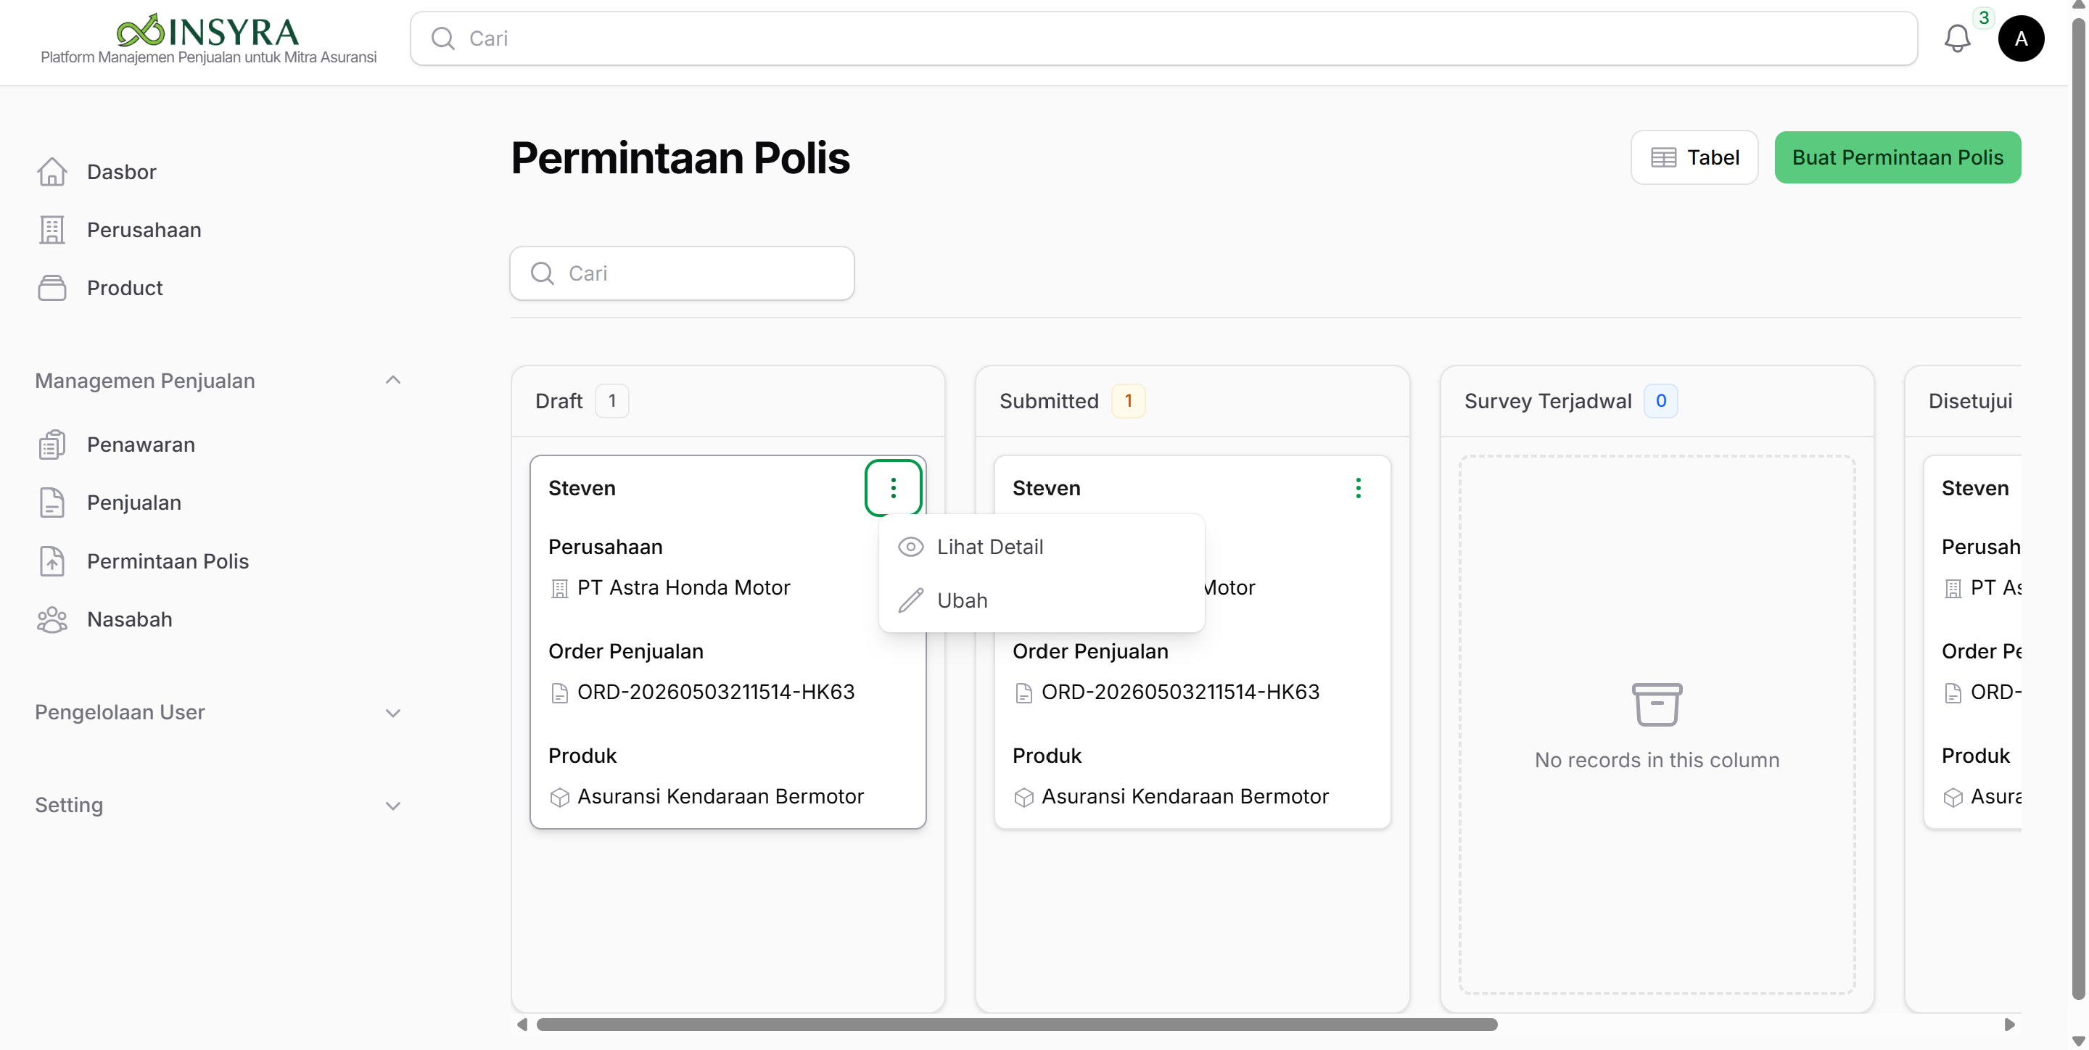Viewport: 2089px width, 1050px height.
Task: Click the Submitted count badge 1
Action: [x=1128, y=400]
